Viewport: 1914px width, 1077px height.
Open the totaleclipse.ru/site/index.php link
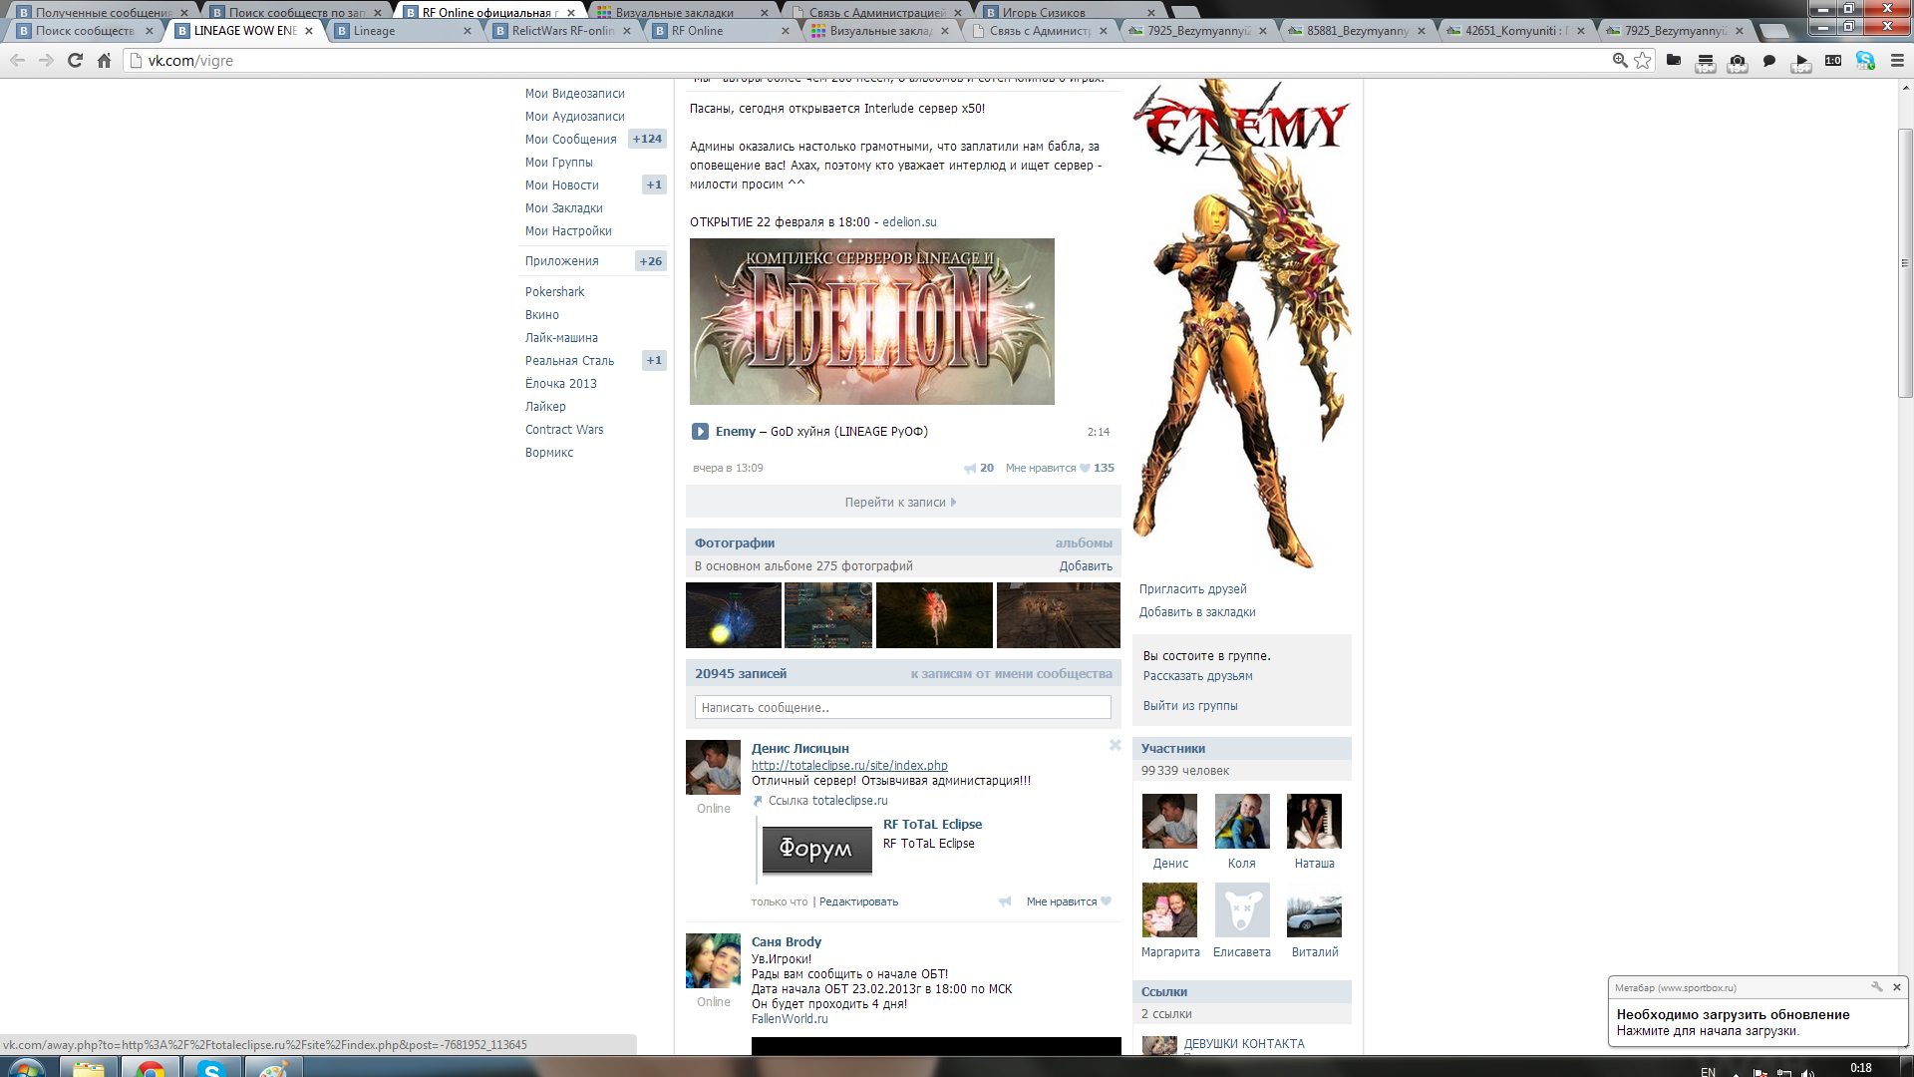coord(849,766)
